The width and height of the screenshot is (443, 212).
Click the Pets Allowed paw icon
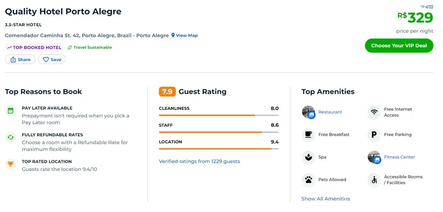pyautogui.click(x=308, y=180)
